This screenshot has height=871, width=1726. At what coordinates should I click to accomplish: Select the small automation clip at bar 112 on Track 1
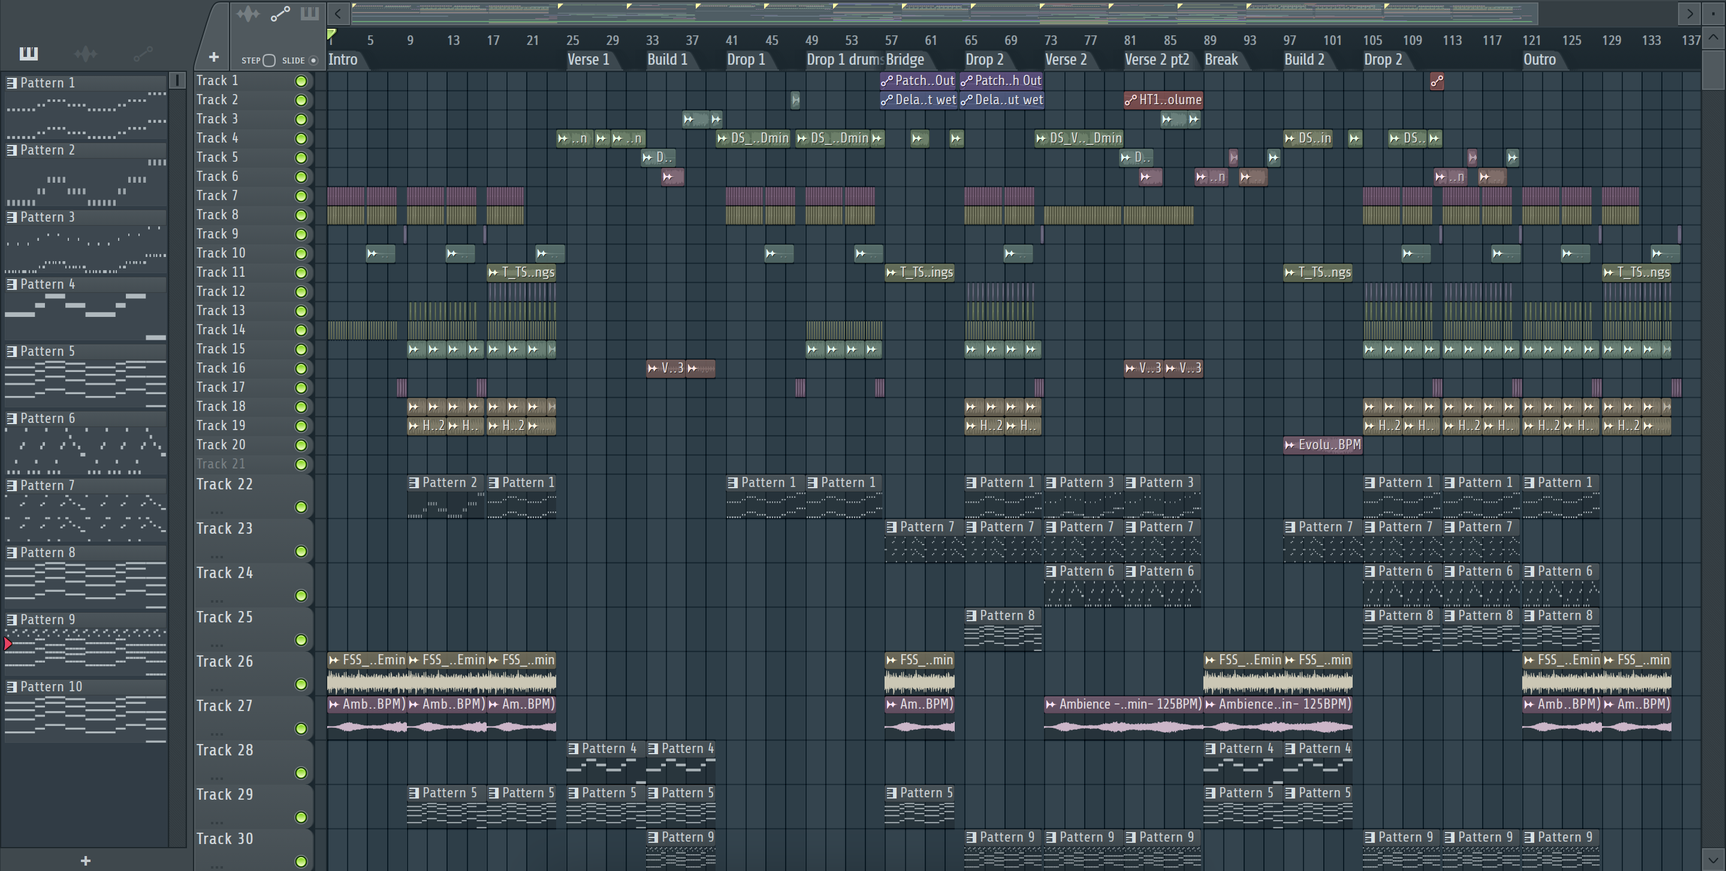tap(1437, 81)
